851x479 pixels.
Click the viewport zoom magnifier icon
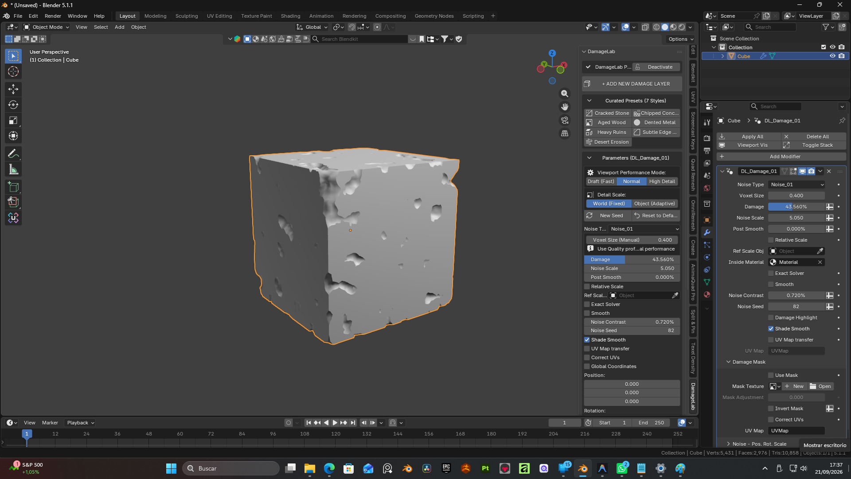(x=565, y=94)
